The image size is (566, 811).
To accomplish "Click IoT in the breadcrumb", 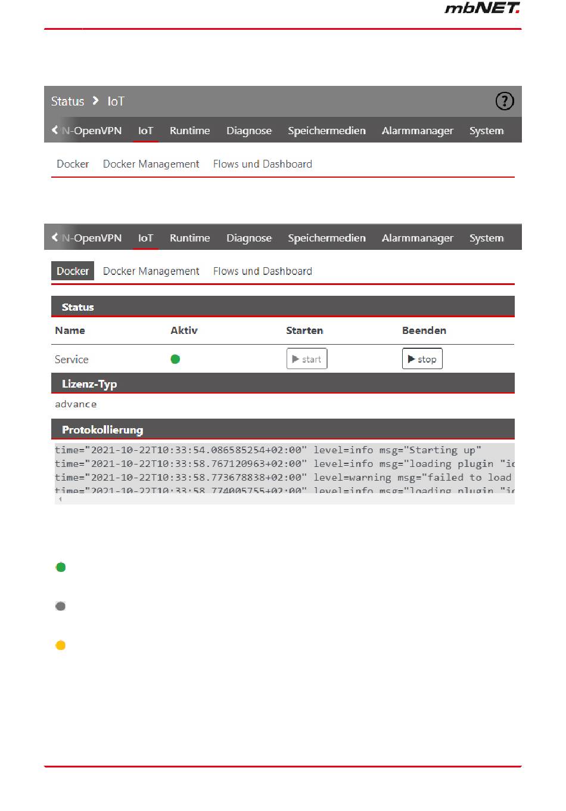I will pyautogui.click(x=116, y=101).
